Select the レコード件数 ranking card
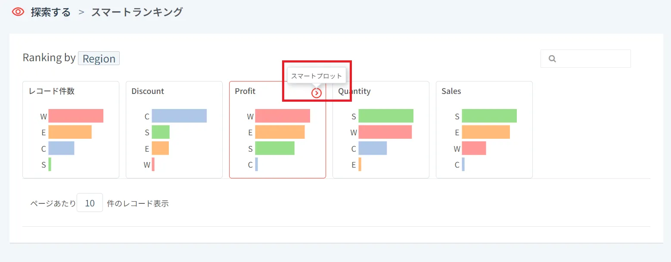 click(71, 129)
